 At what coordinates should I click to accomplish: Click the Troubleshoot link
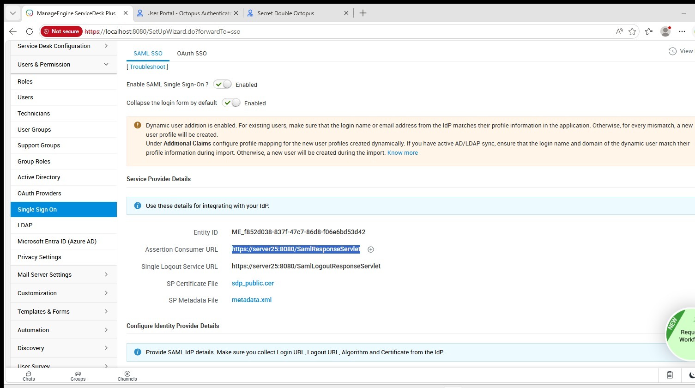pyautogui.click(x=147, y=67)
